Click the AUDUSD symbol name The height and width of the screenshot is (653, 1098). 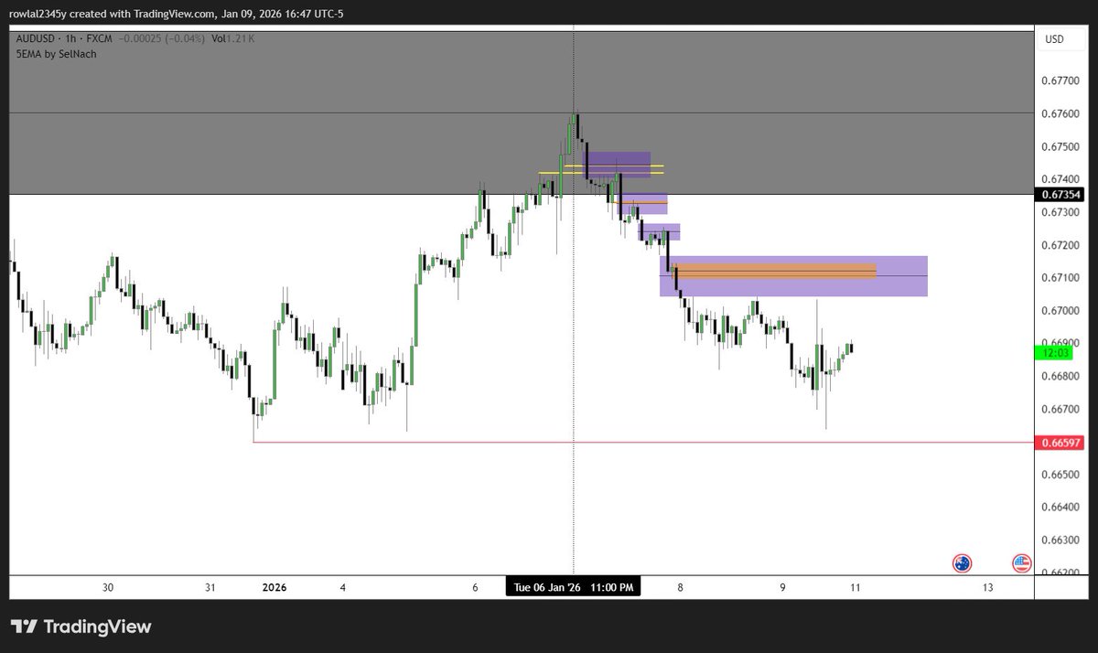pyautogui.click(x=35, y=39)
